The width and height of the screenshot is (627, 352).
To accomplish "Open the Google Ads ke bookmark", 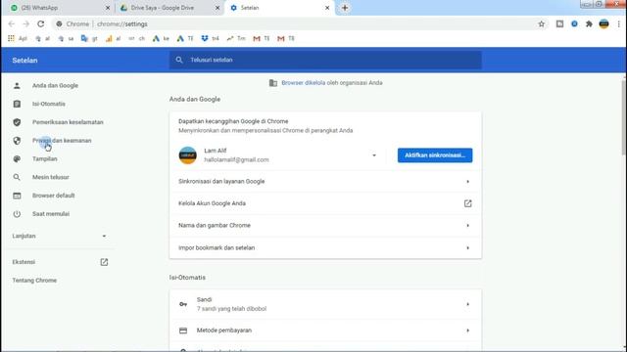I will click(x=161, y=38).
